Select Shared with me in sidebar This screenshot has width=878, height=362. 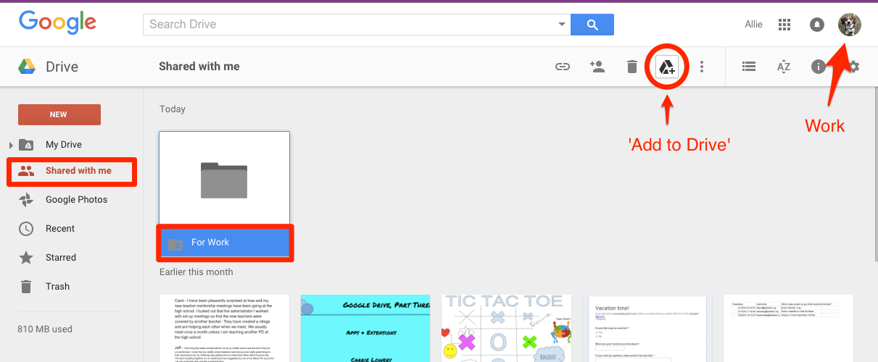pyautogui.click(x=78, y=171)
